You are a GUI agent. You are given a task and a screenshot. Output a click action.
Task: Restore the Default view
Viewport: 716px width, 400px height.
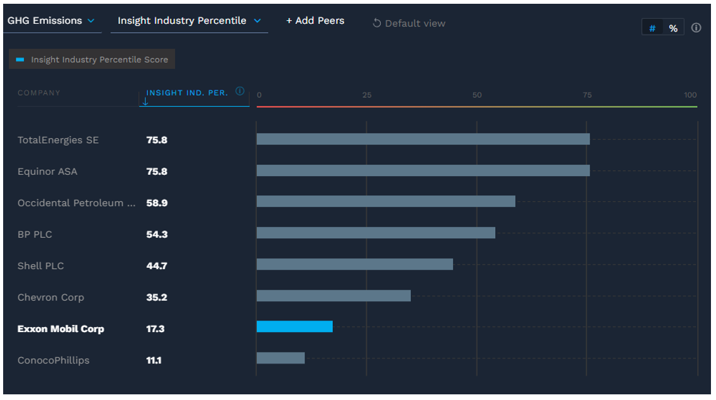pyautogui.click(x=415, y=23)
